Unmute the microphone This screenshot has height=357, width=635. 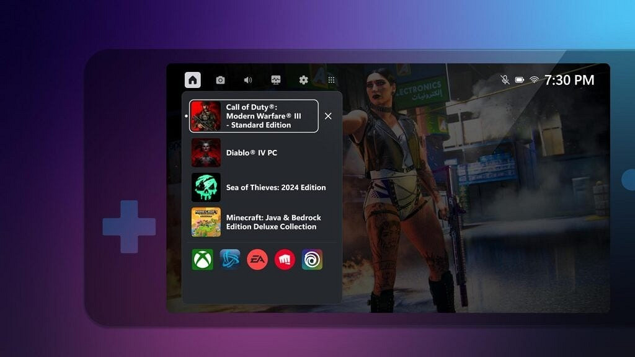(504, 79)
